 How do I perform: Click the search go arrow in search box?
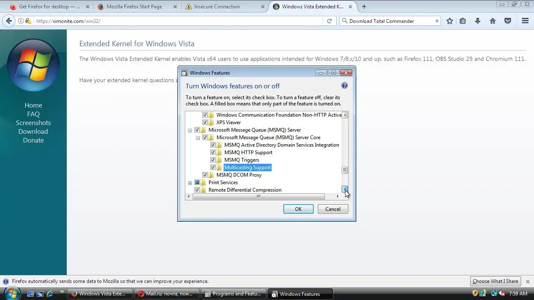(x=436, y=21)
